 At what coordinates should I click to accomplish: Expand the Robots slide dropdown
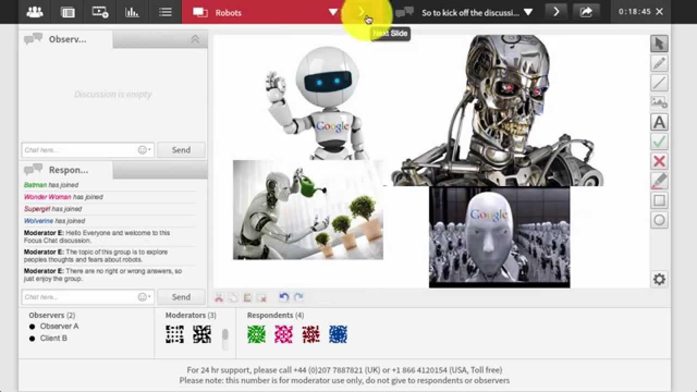(333, 12)
